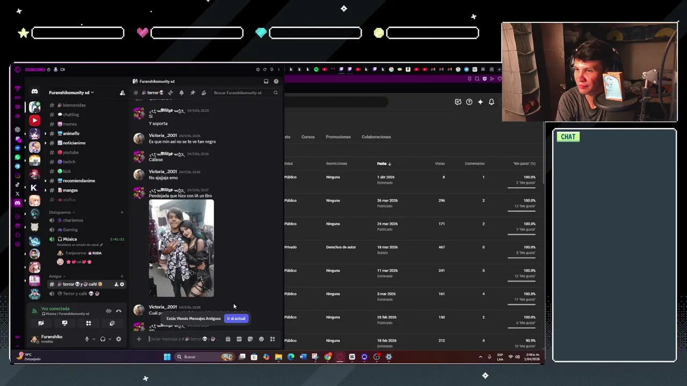Open soundboard in voice panel

coord(112,323)
